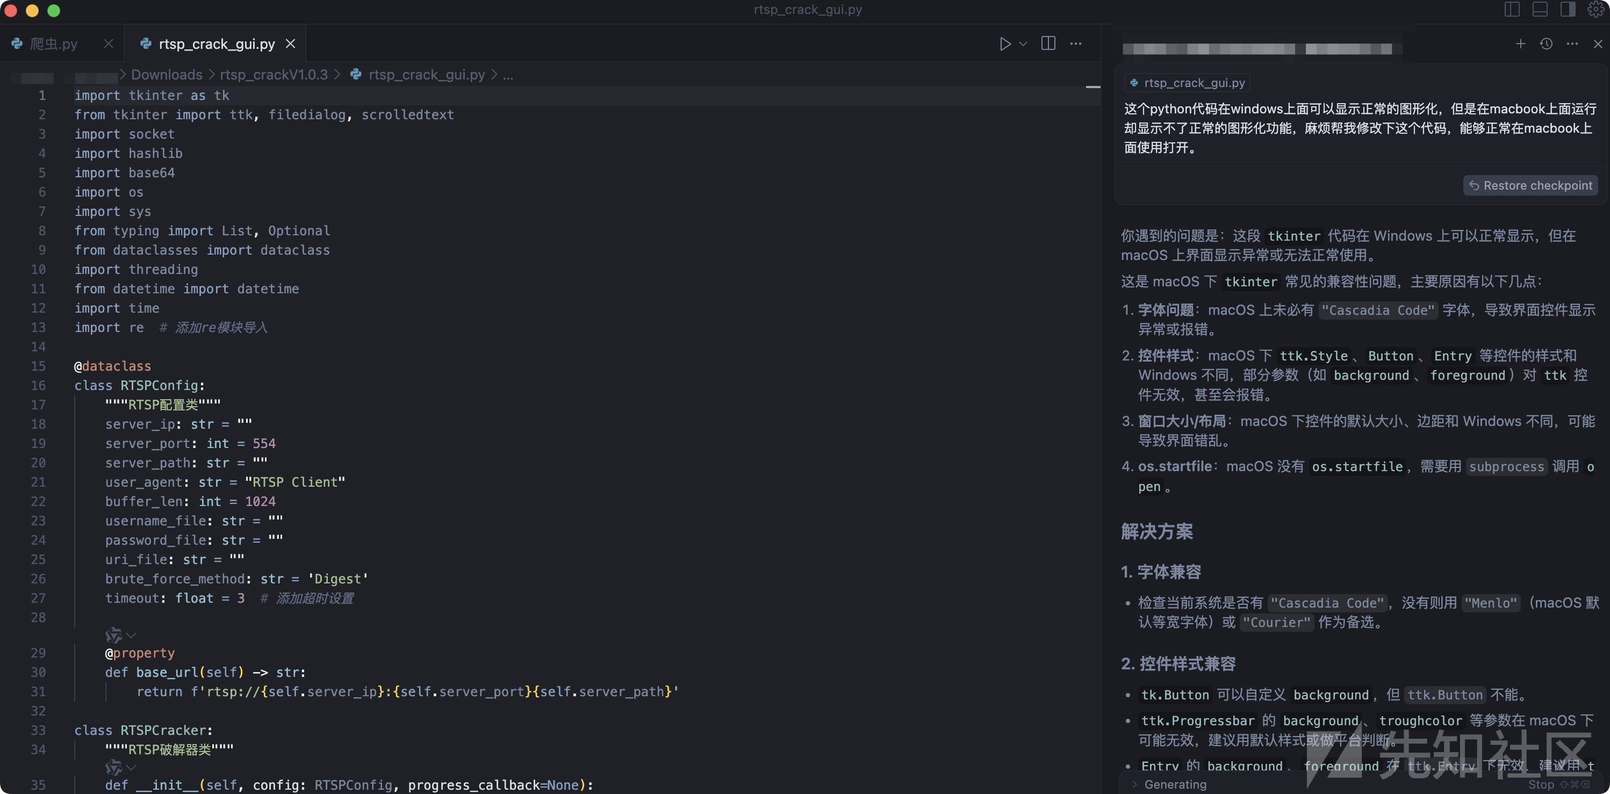Start a new chat with the plus icon
Viewport: 1610px width, 794px height.
[x=1521, y=44]
